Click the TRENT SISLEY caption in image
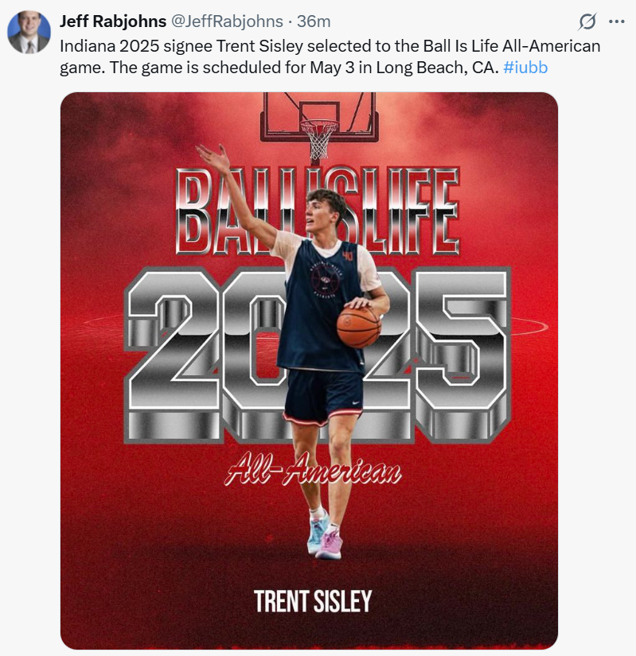This screenshot has height=656, width=636. tap(313, 601)
